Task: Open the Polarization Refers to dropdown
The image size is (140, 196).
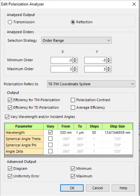Action: click(91, 84)
